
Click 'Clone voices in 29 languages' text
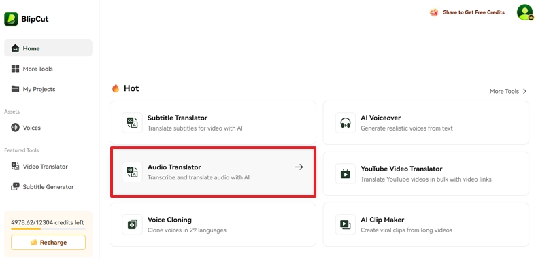(x=187, y=230)
